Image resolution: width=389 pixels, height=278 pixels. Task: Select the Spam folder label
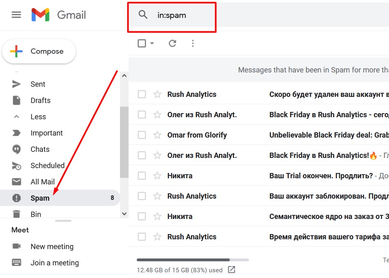[x=40, y=198]
